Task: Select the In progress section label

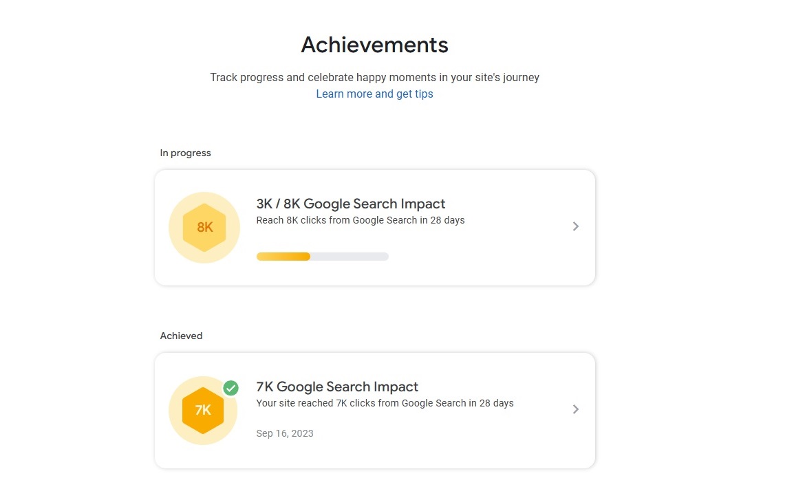Action: 185,153
